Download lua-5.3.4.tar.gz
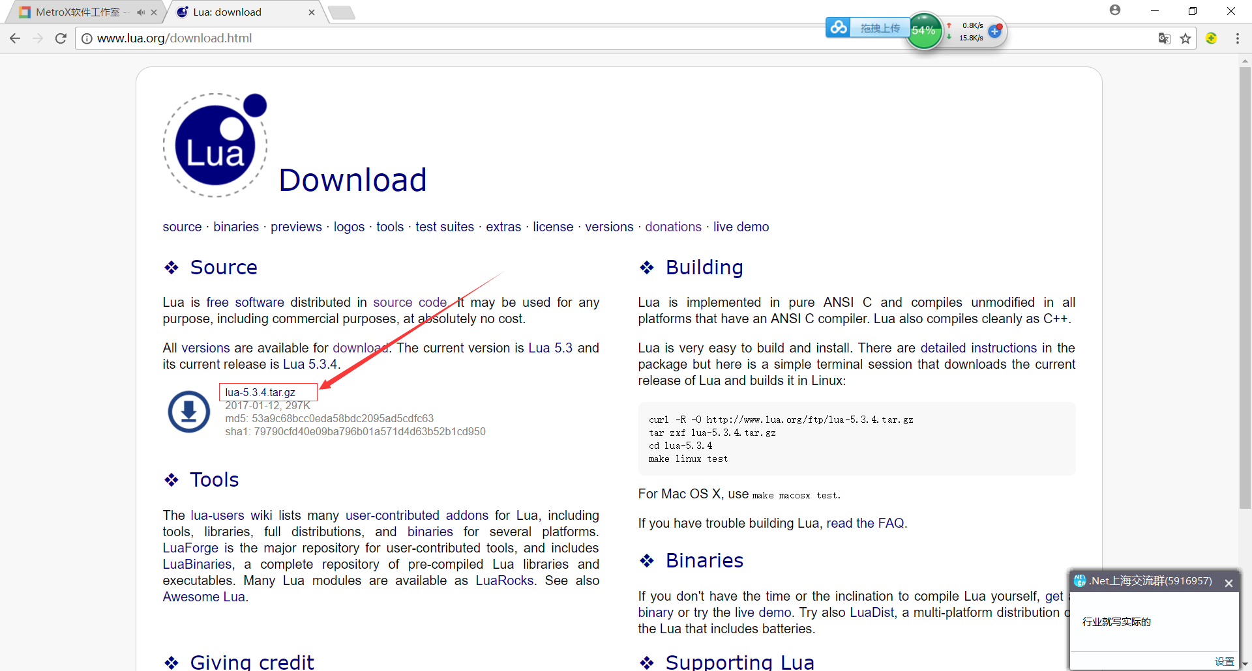The image size is (1252, 671). click(260, 392)
